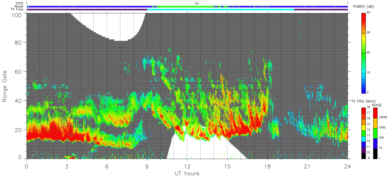
Task: Click the 'TX Freq' row label
Action: (x=17, y=9)
